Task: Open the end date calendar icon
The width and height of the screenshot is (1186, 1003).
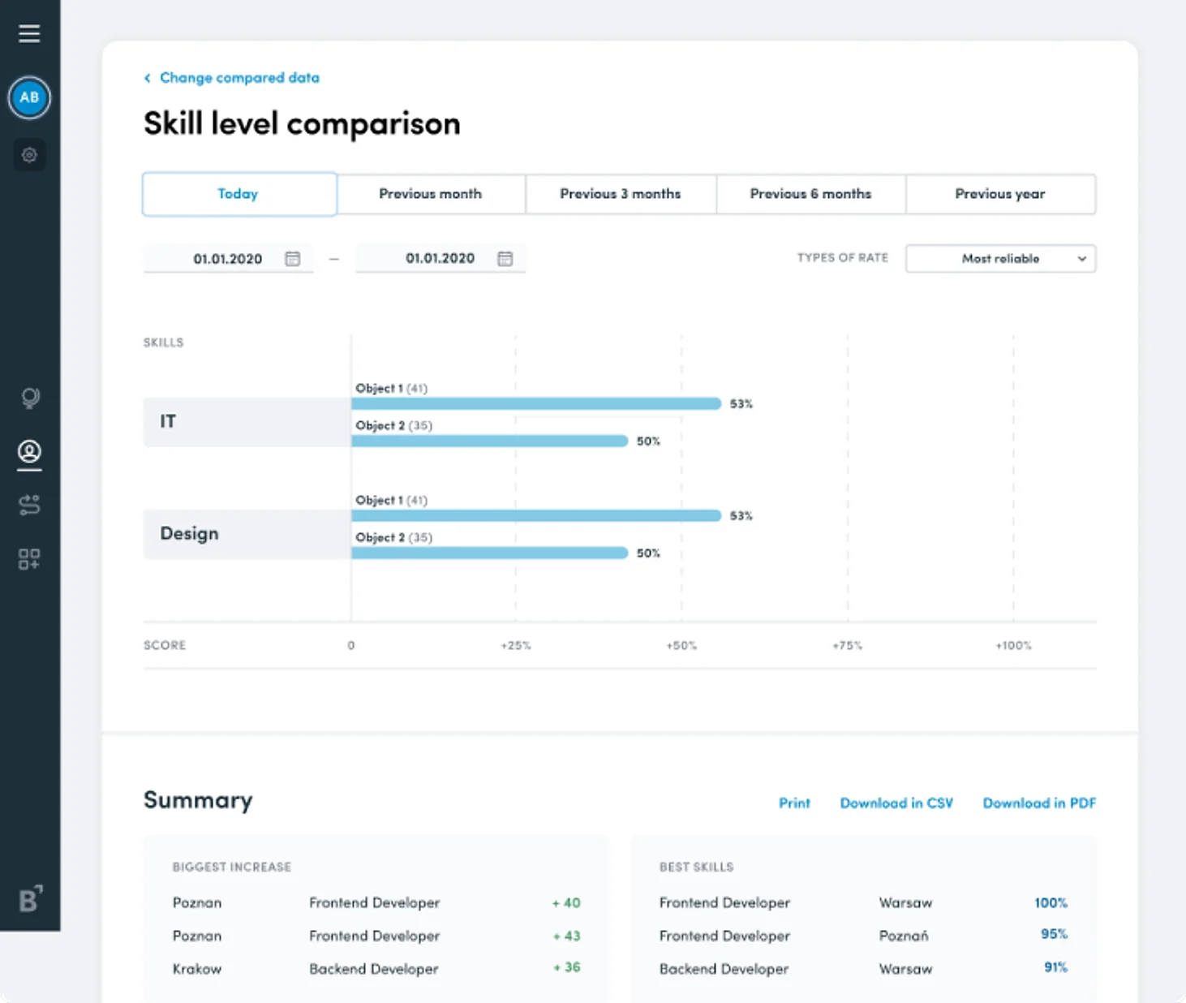Action: click(x=505, y=259)
